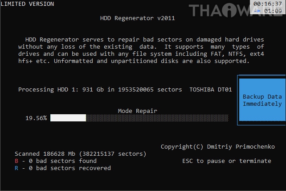This screenshot has width=286, height=191.
Task: Click the Scanned 186628 Mb status line
Action: pos(81,154)
